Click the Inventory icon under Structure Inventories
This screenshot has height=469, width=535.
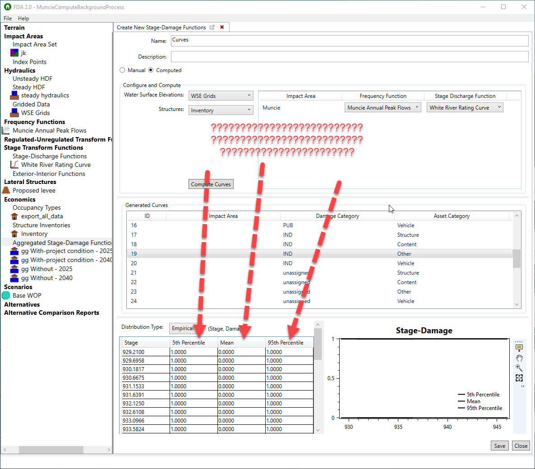click(15, 234)
